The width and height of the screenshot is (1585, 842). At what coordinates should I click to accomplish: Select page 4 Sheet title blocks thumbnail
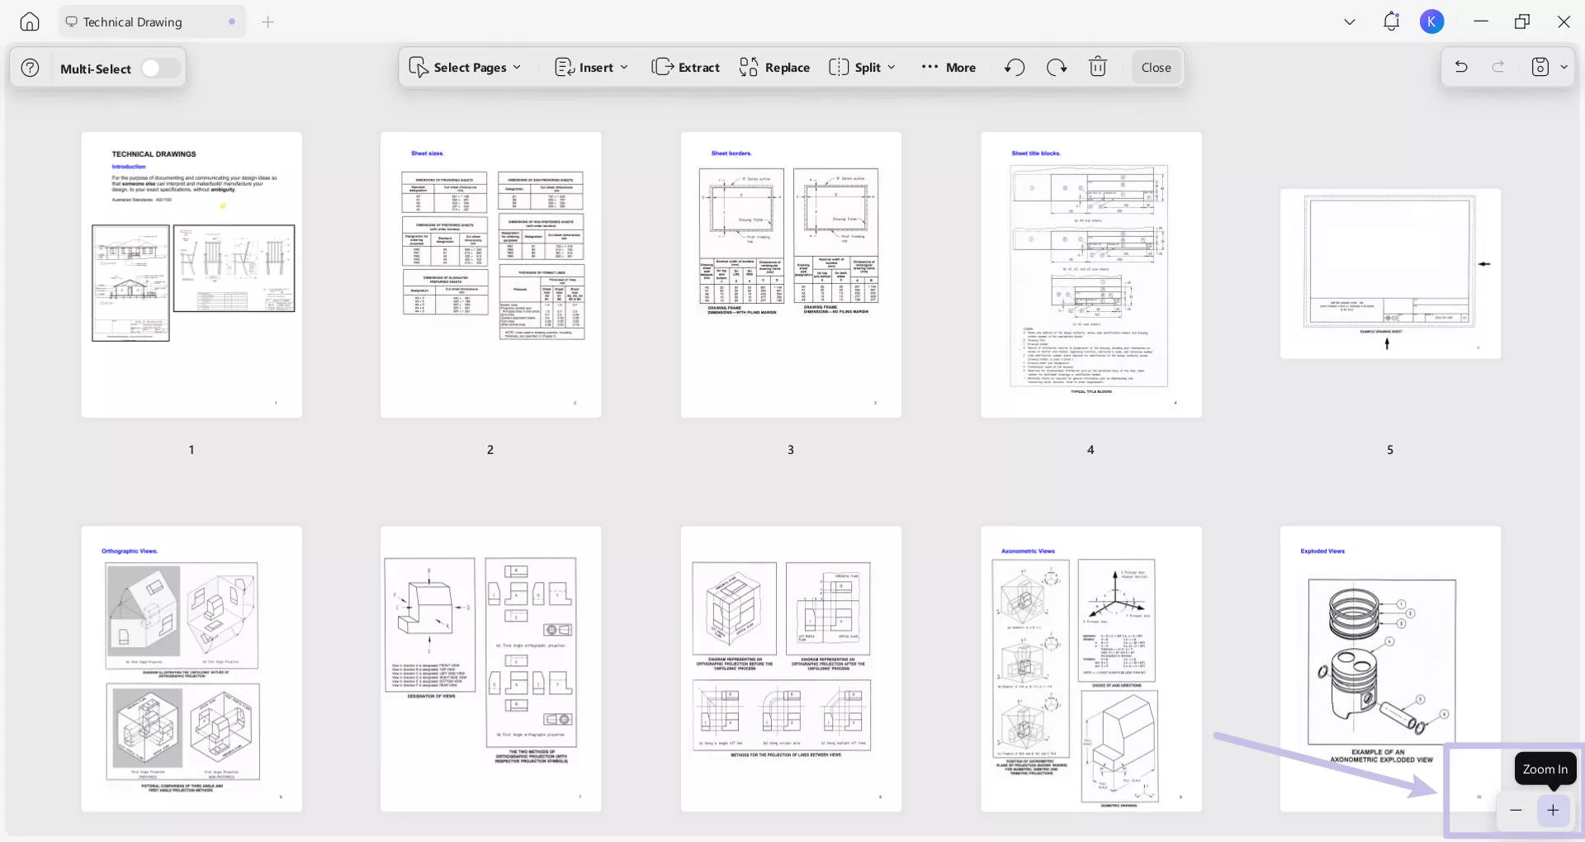1091,275
